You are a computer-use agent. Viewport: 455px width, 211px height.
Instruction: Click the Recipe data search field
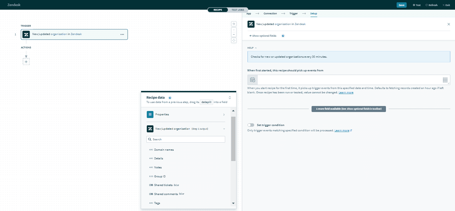[x=186, y=139]
